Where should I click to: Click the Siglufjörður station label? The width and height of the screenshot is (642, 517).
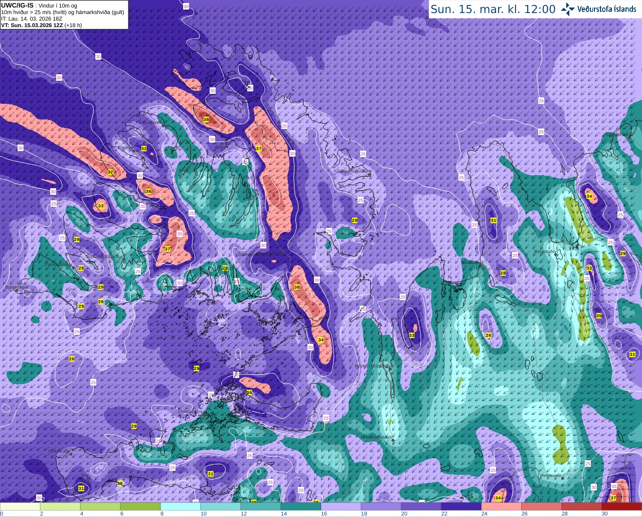[617, 135]
